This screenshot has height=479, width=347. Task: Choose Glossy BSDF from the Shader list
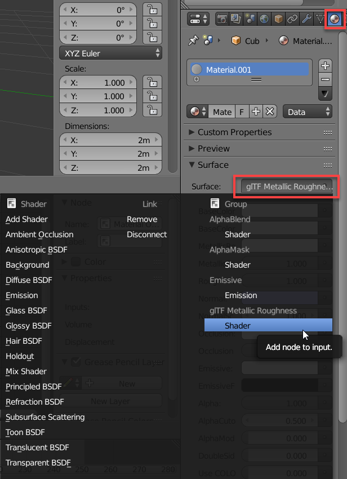point(28,326)
